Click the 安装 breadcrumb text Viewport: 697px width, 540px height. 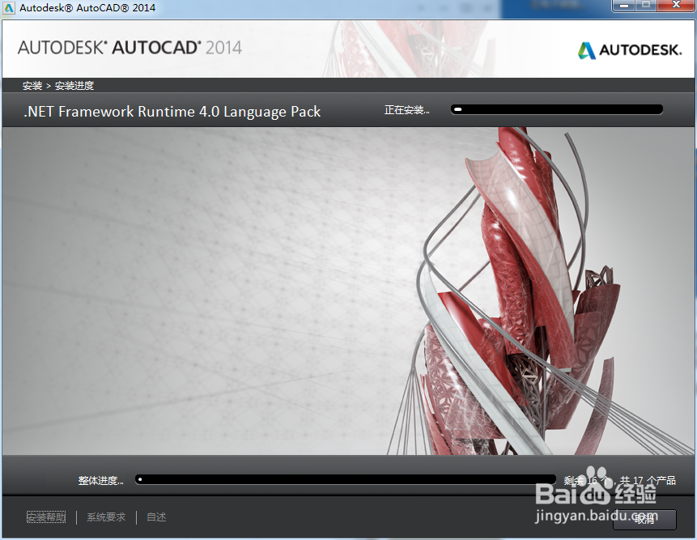(32, 85)
